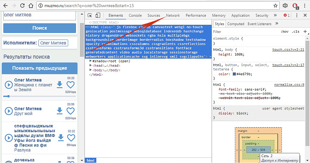Open the Opera extension with badge

(x=295, y=6)
